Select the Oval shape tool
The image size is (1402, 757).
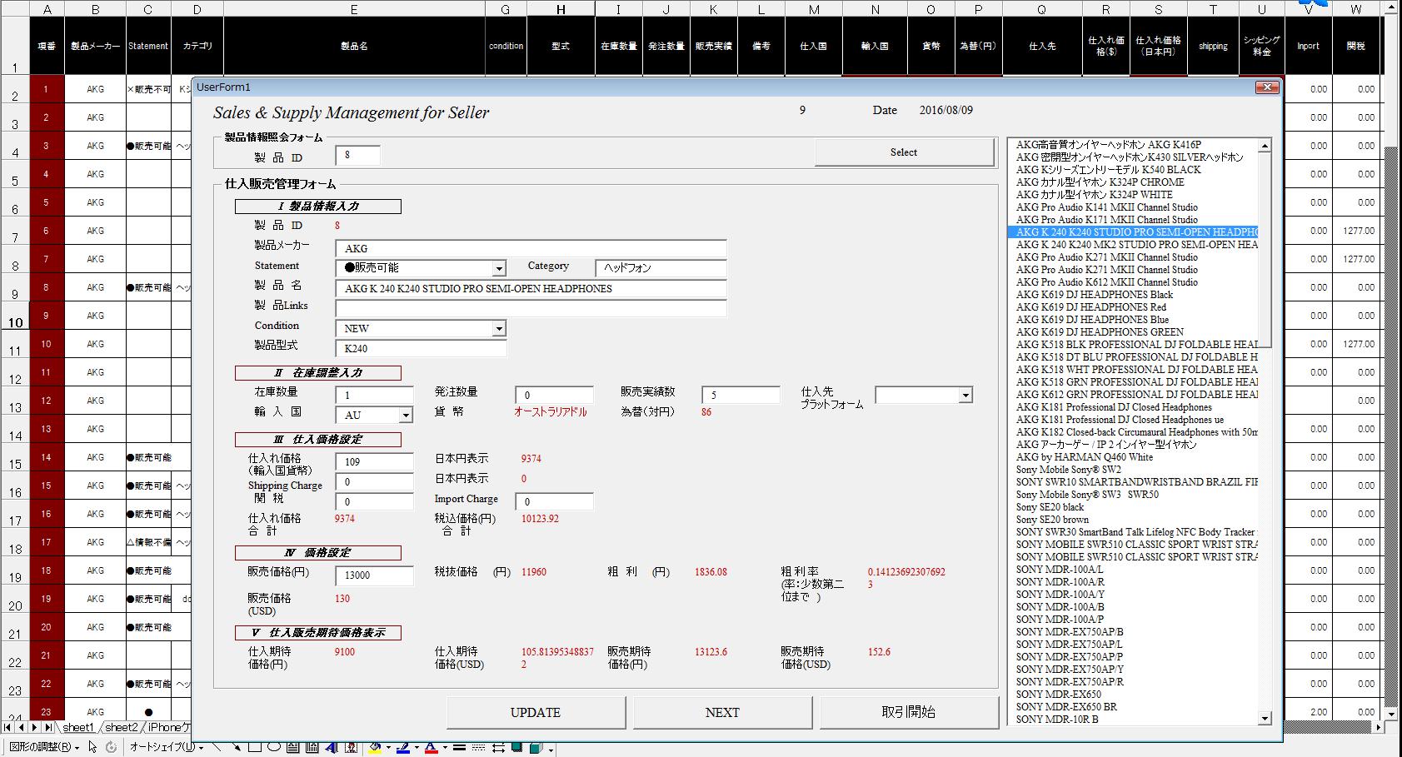coord(273,748)
